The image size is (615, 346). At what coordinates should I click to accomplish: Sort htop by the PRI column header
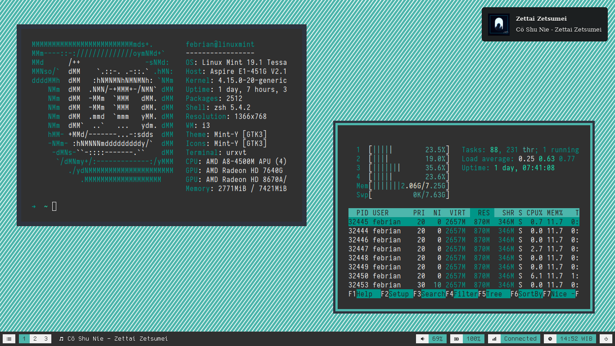pos(419,213)
